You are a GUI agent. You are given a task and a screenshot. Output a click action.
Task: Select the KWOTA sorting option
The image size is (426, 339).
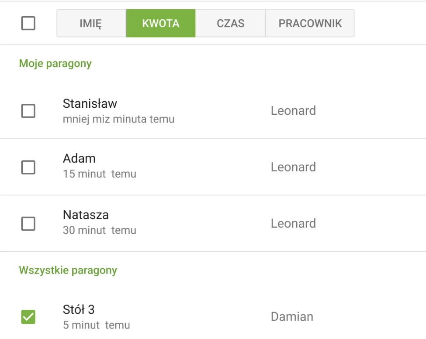coord(161,23)
